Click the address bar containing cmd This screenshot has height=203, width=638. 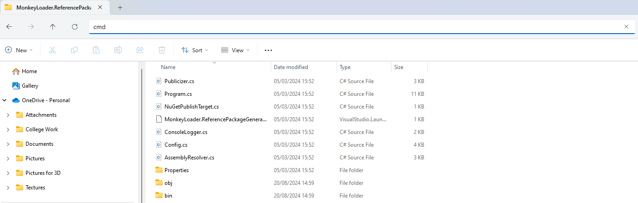tap(362, 27)
